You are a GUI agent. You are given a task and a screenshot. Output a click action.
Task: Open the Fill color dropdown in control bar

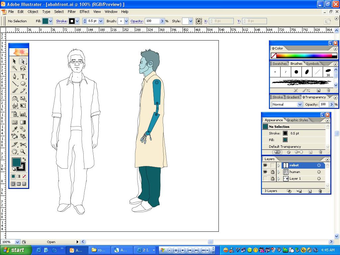click(51, 21)
